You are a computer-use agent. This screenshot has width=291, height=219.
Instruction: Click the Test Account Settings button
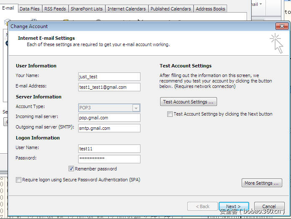(x=188, y=102)
